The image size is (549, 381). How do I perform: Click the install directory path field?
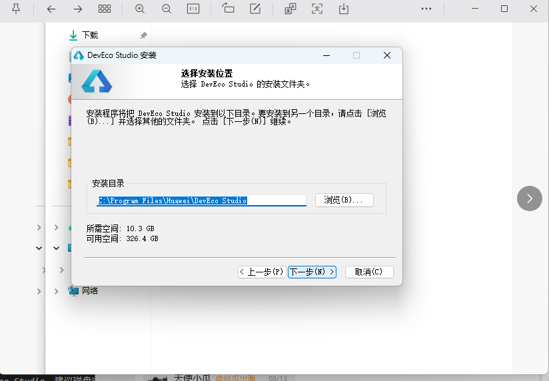(201, 200)
